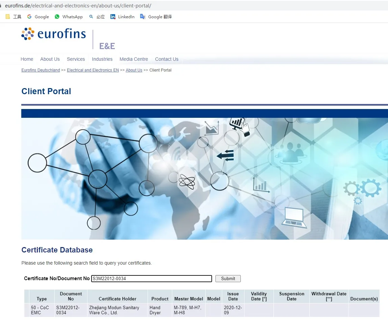
Task: Click the About Us breadcrumb link
Action: [134, 70]
